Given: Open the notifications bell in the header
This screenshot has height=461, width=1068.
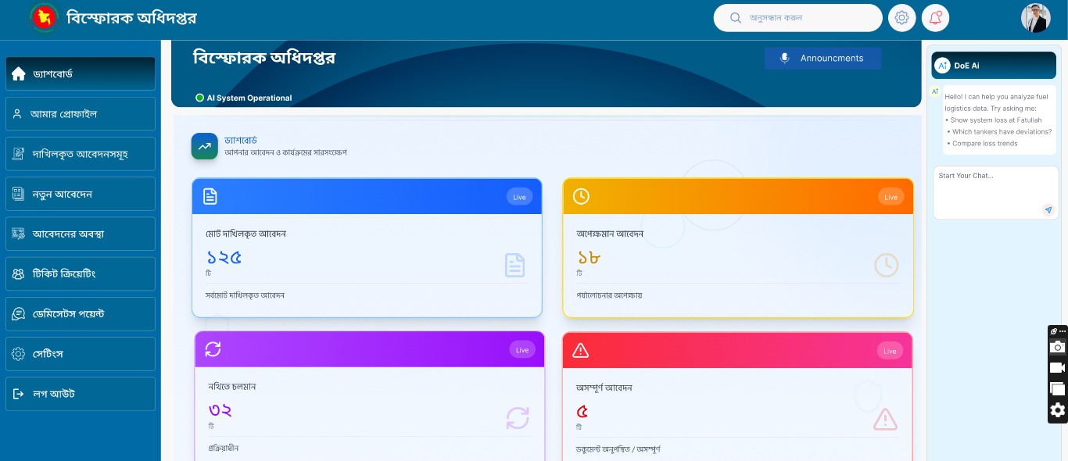Looking at the screenshot, I should [x=935, y=18].
